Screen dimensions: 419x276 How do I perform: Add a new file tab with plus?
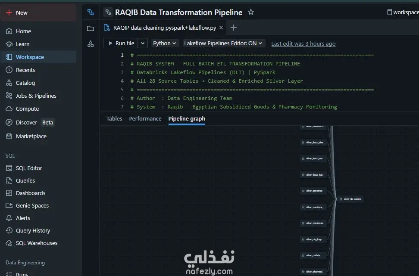click(234, 28)
